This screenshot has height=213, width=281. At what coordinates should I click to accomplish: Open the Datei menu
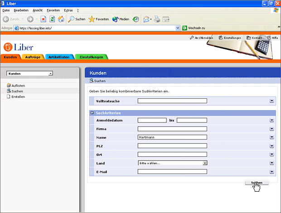pos(6,10)
